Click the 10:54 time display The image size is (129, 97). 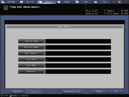coord(6,95)
